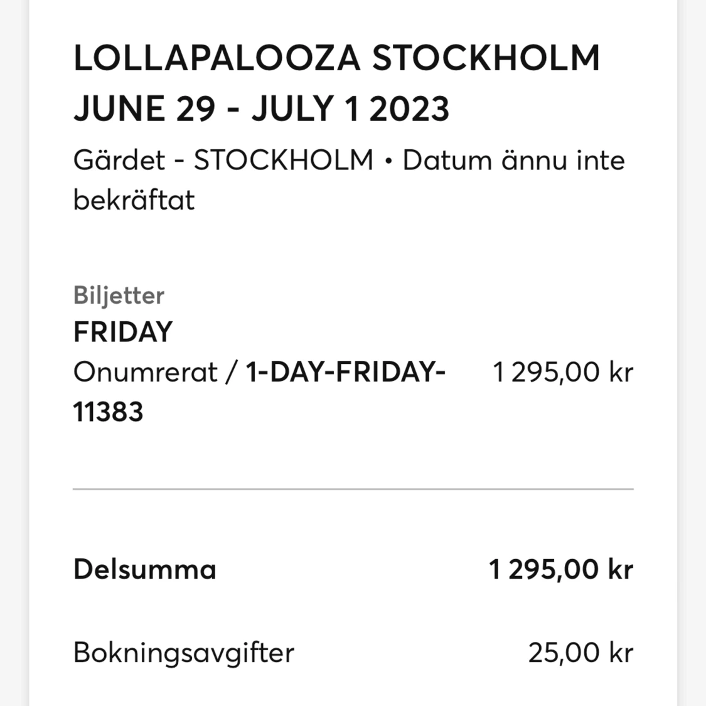Click the Bokningsavgifter label
Image resolution: width=706 pixels, height=706 pixels.
tap(183, 653)
